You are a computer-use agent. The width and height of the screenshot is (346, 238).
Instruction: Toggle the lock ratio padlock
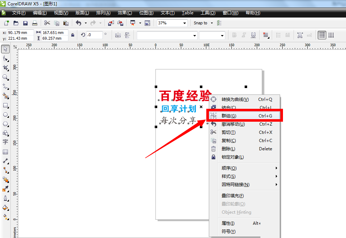(73, 35)
